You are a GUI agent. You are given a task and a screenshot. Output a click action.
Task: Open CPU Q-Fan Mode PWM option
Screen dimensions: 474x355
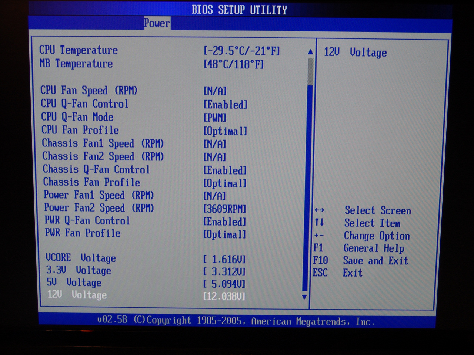tap(215, 118)
